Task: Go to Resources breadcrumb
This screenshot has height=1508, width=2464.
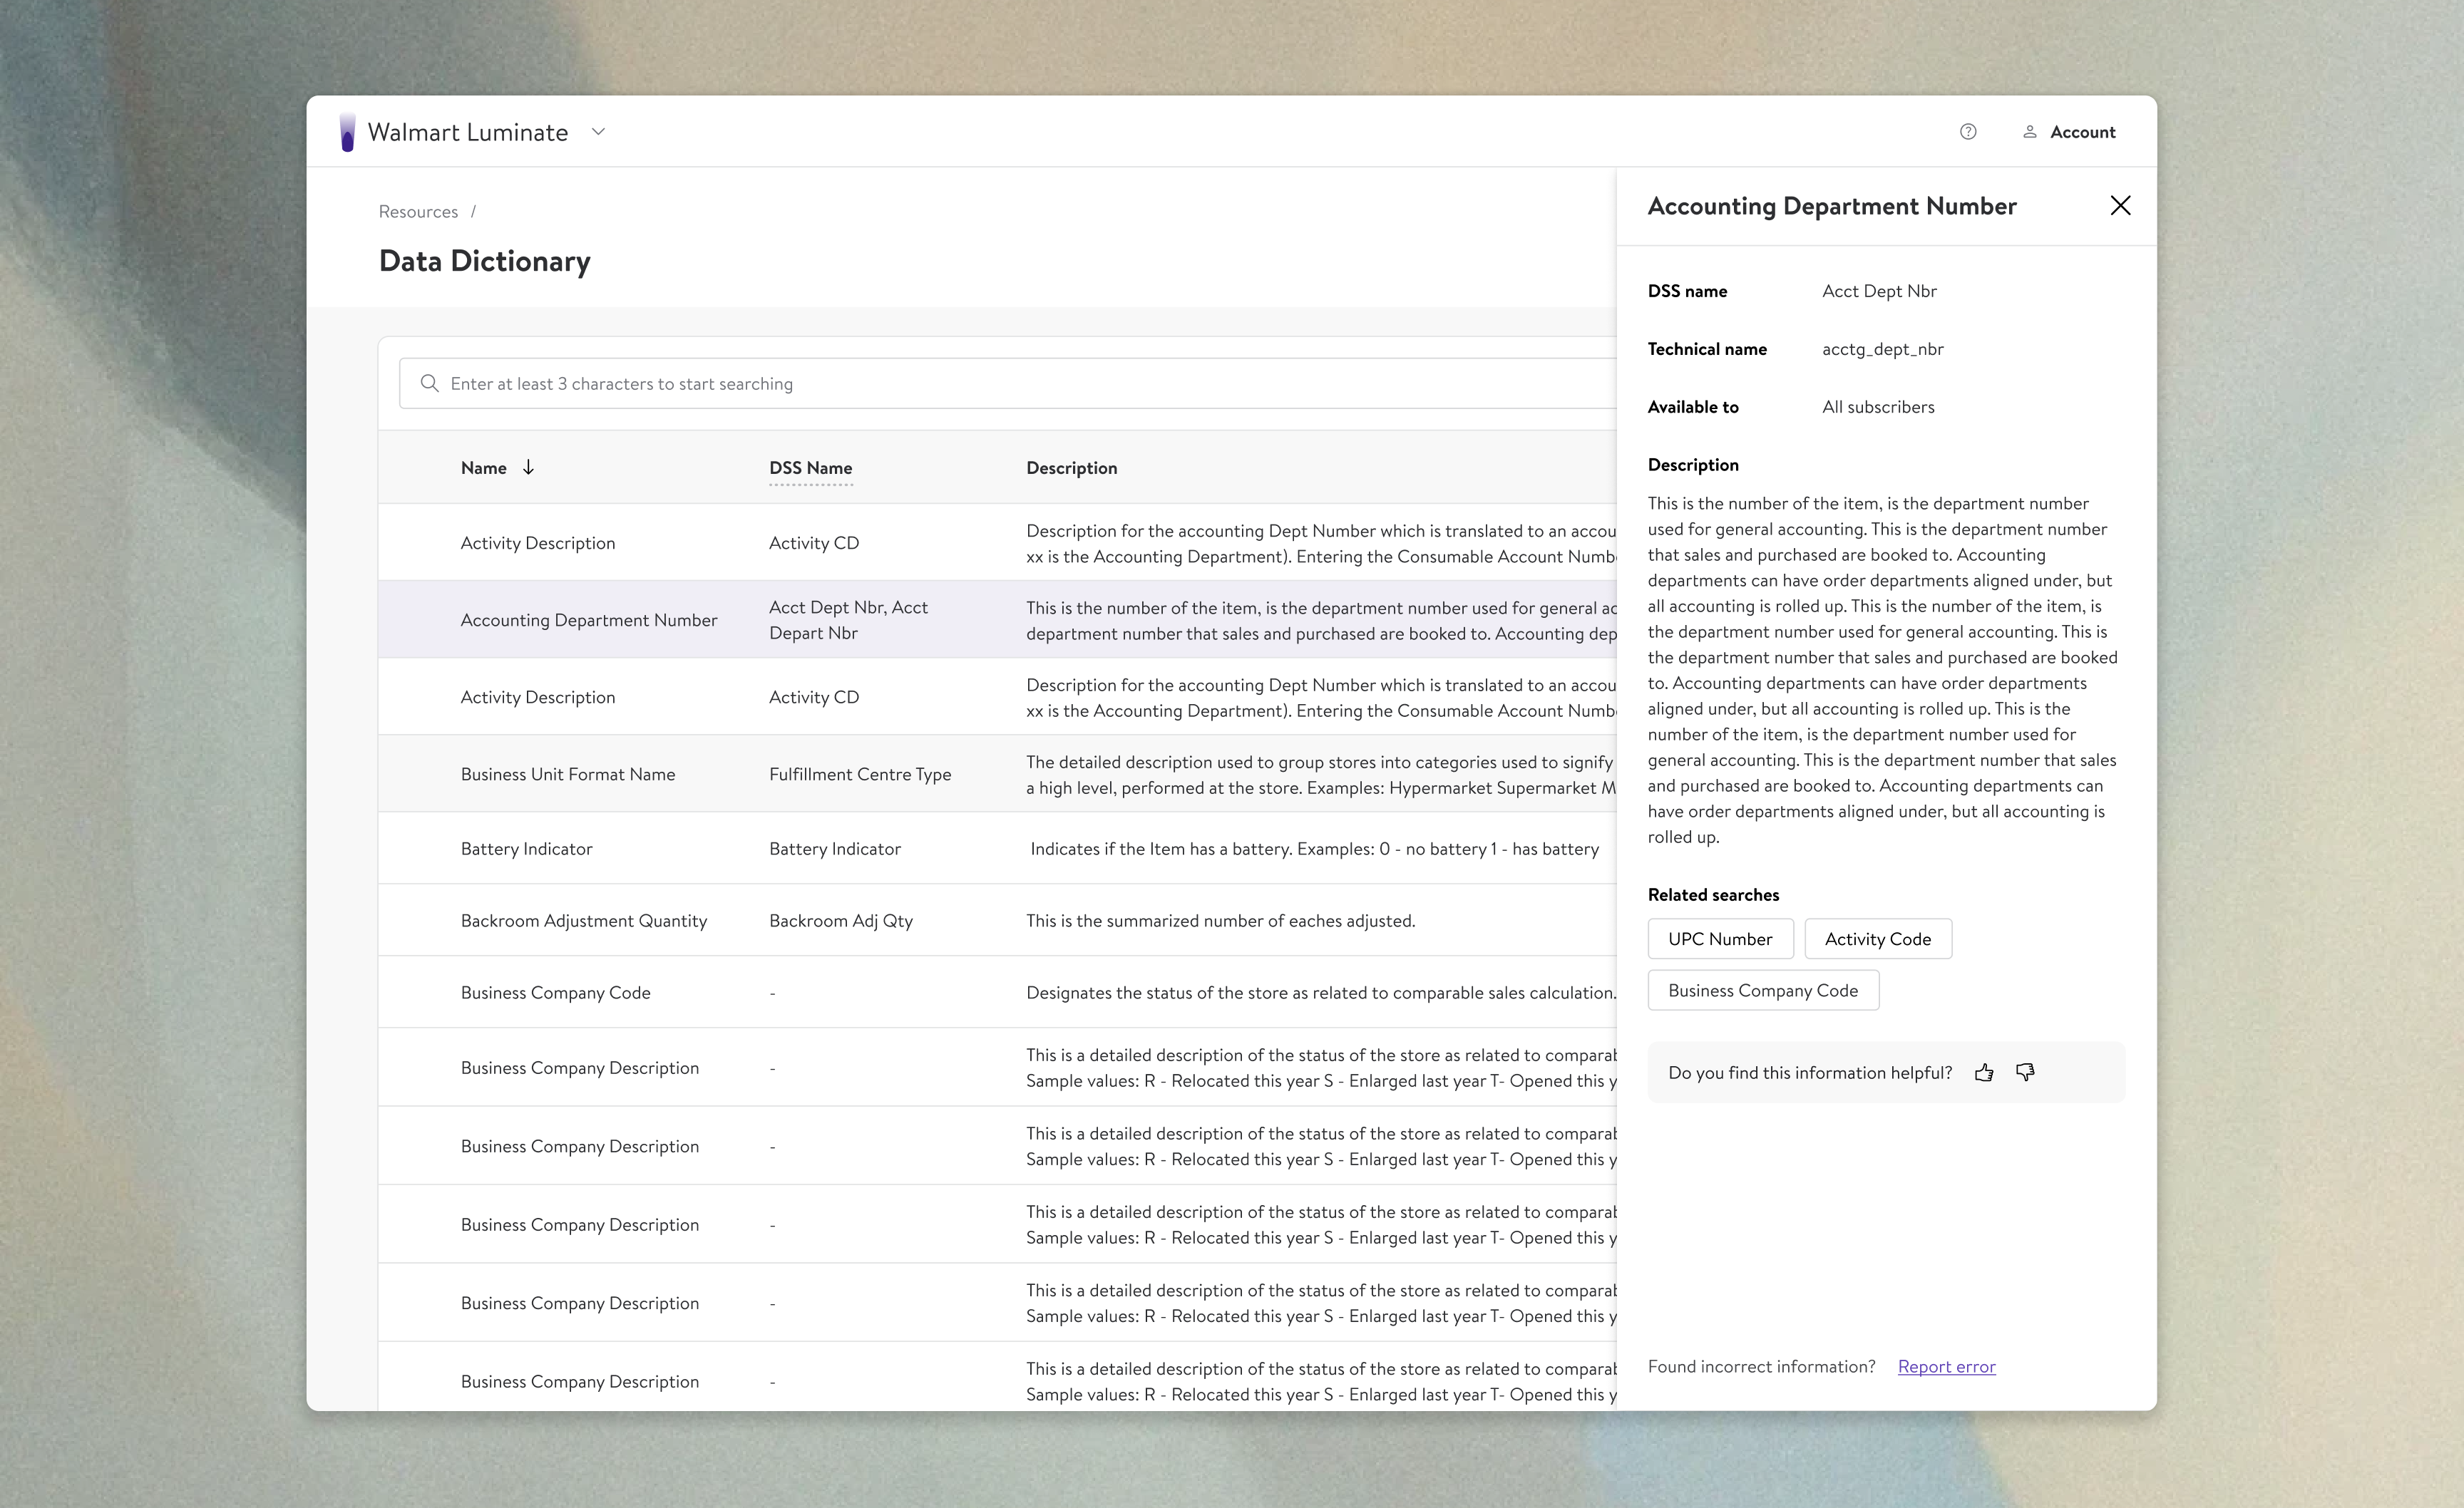Action: tap(418, 212)
